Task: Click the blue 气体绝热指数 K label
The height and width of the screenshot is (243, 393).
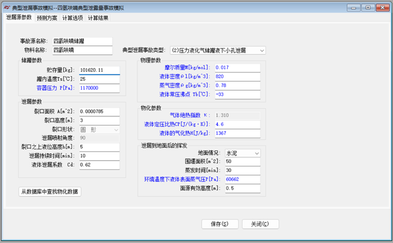Action: pos(190,115)
